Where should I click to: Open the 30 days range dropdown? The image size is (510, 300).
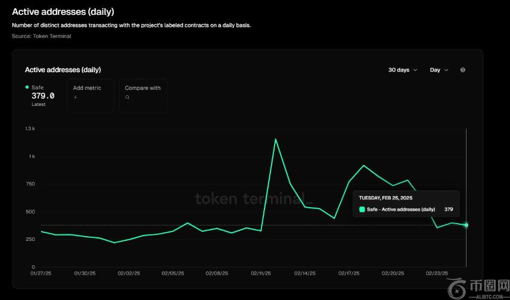point(403,70)
